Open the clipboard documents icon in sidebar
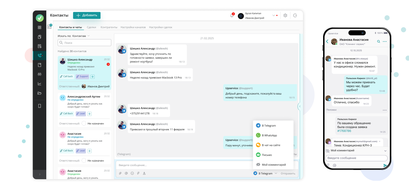409x190 pixels. 40,37
